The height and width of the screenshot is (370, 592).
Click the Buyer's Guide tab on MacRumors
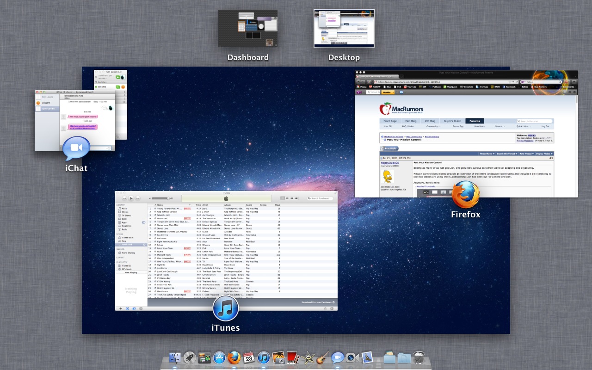452,121
